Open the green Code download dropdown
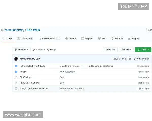Screen dimensions: 152x121 [143, 50]
